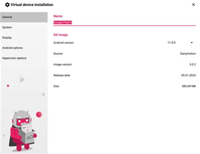Open Hypervisor options section
200x154 pixels.
tap(24, 58)
